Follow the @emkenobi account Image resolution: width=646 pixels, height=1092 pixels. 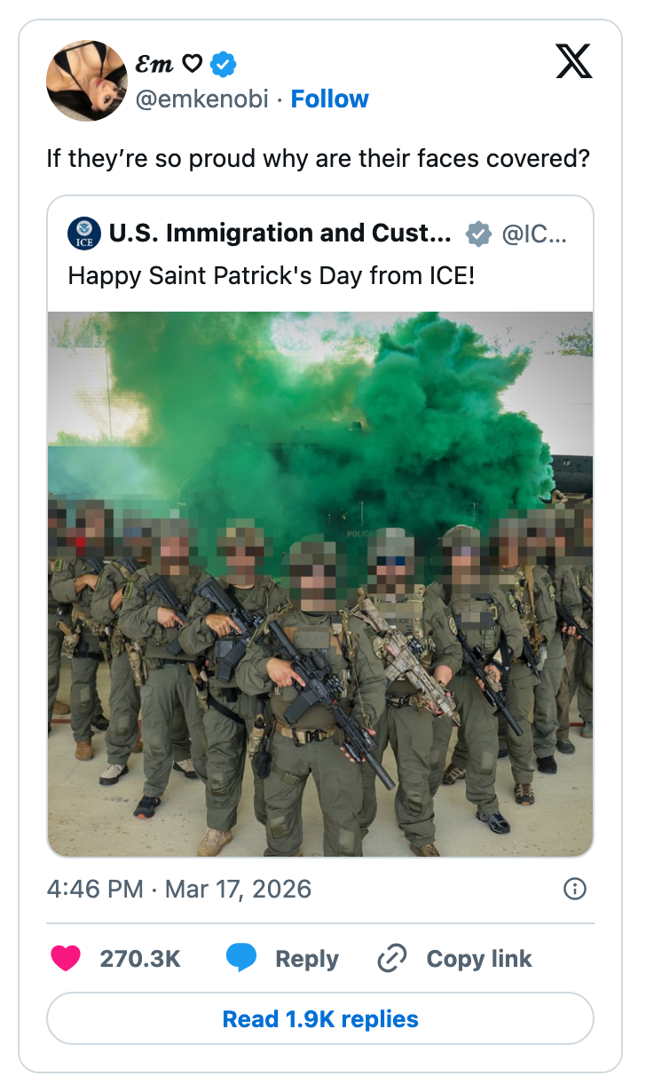(330, 99)
